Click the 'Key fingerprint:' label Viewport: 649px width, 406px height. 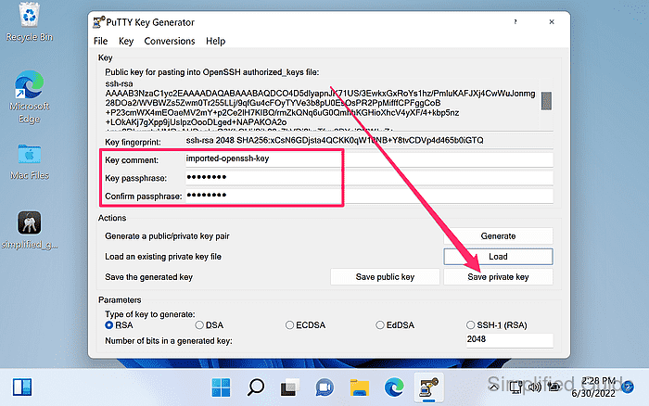133,142
